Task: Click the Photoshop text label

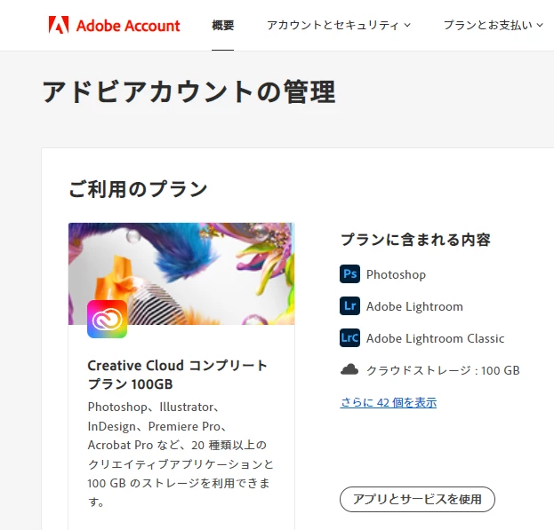Action: [396, 274]
